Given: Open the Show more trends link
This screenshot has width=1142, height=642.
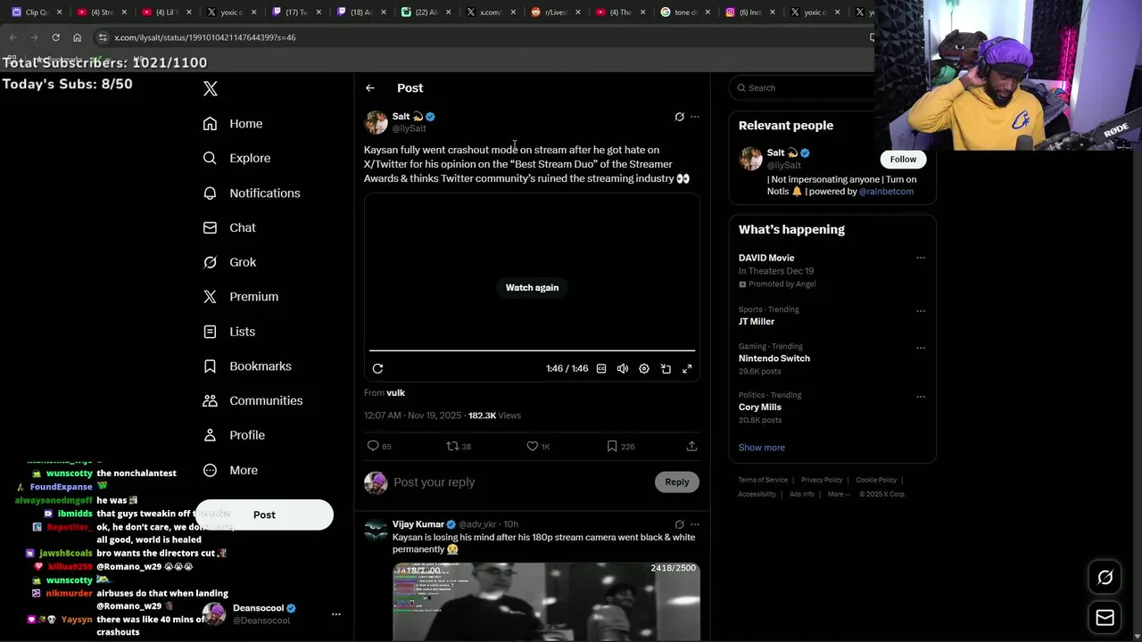Looking at the screenshot, I should click(761, 448).
